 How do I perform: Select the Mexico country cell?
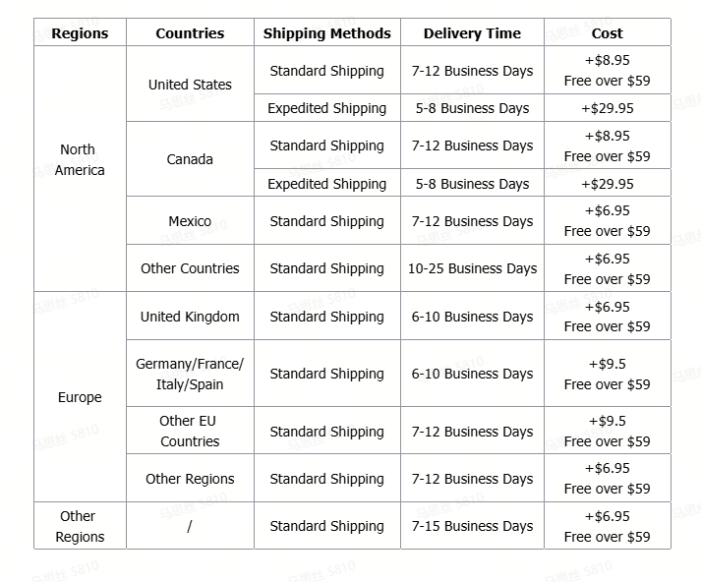190,221
